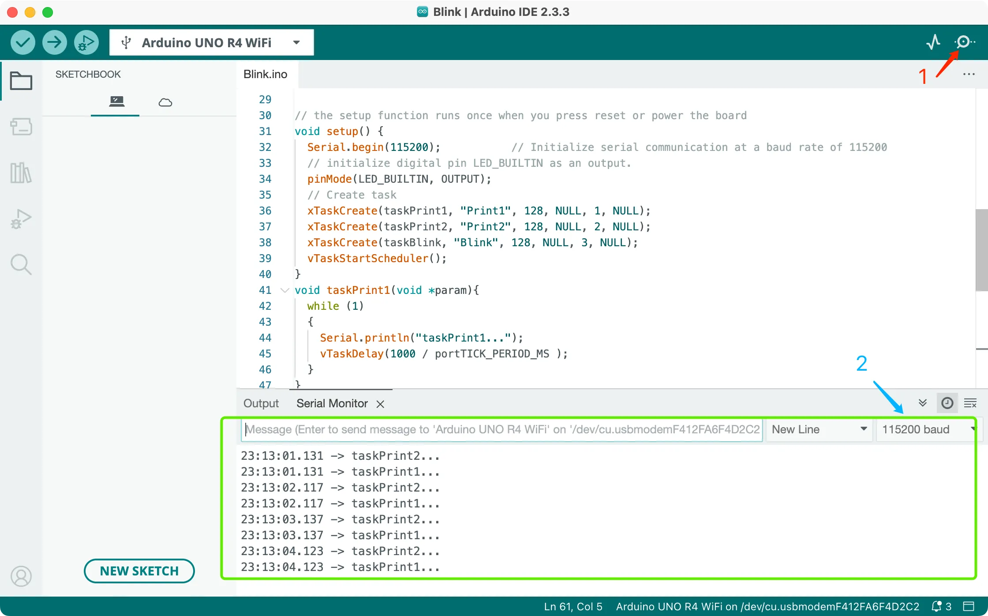Open the notifications bell in status bar
Screen dimensions: 988x616
click(x=936, y=606)
